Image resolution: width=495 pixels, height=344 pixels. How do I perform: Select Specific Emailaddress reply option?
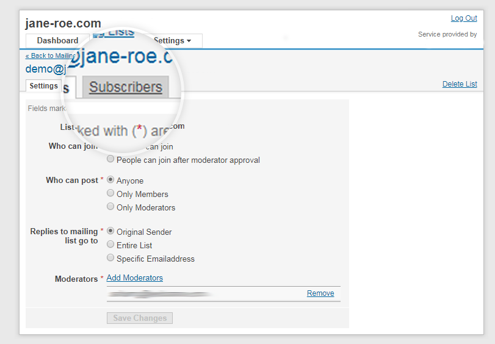(110, 258)
